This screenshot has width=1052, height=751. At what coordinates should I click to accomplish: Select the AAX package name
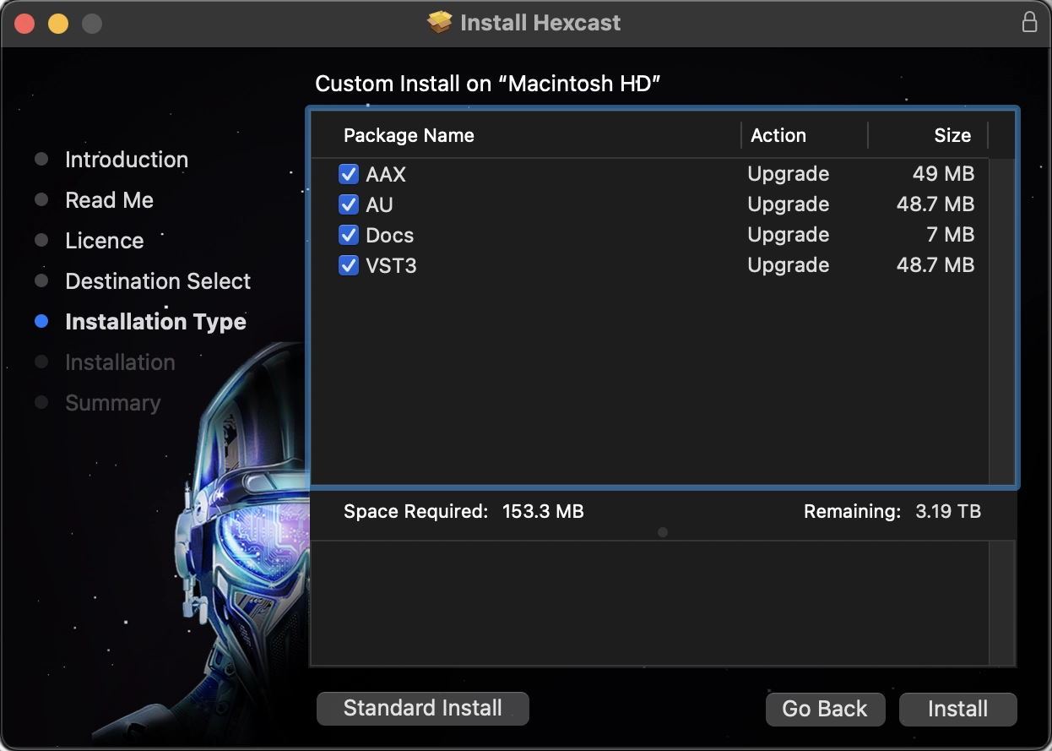coord(386,174)
